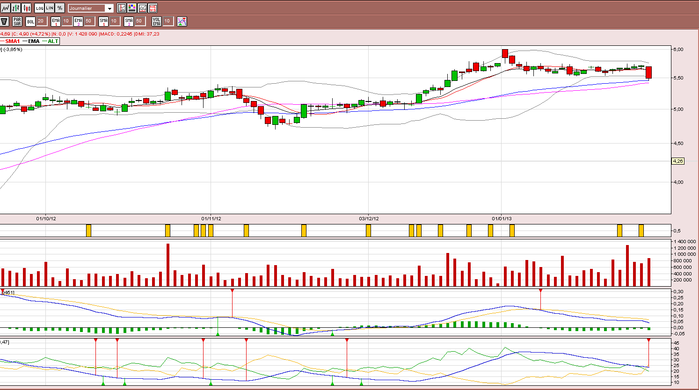Open the NEWS icon
Screen dimensions: 699x390
click(x=153, y=8)
